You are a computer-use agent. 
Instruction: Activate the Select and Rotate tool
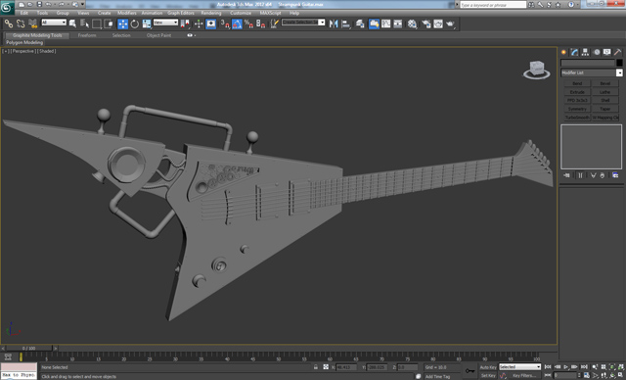[135, 24]
